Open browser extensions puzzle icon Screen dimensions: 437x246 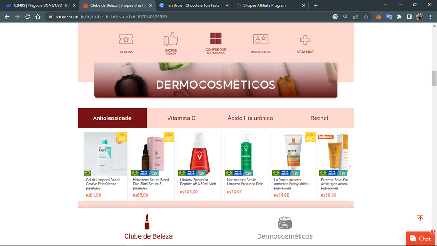(399, 17)
